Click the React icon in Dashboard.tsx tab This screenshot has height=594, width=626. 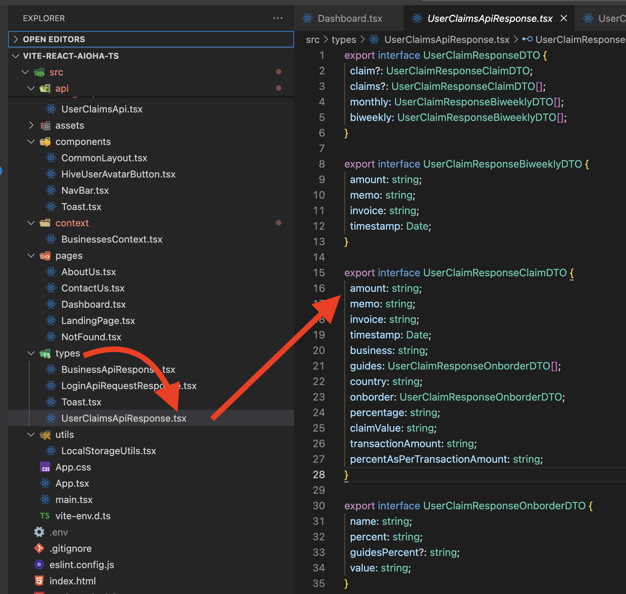pyautogui.click(x=307, y=18)
